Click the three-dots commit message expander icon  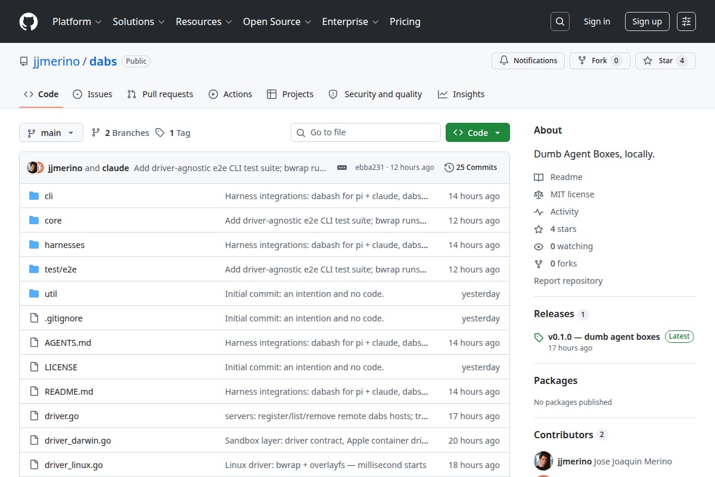(342, 168)
